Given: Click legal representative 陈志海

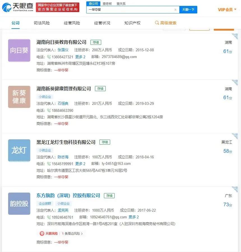Looking at the screenshot, I should point(63,157).
